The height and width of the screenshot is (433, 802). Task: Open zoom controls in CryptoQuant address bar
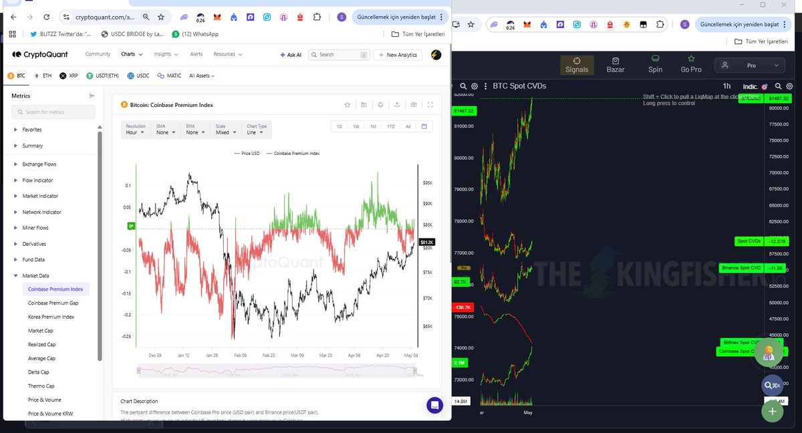point(146,17)
